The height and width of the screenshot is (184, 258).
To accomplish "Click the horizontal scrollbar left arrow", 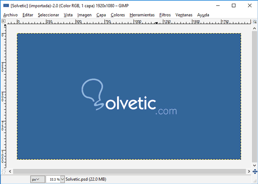I will [x=10, y=171].
